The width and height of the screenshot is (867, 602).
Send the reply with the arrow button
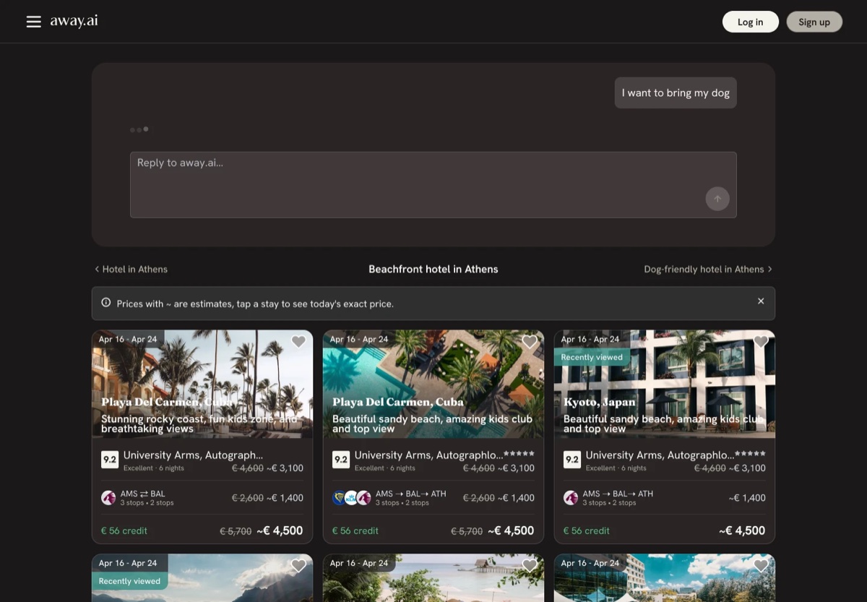point(717,199)
